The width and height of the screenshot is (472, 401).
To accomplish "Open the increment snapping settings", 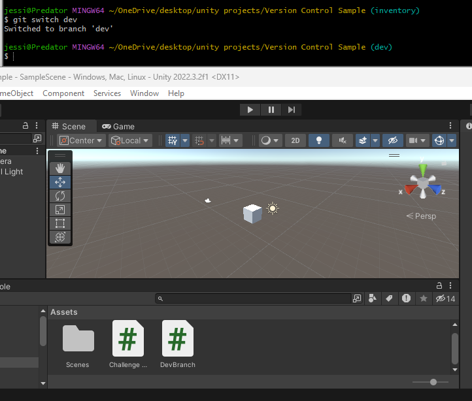I will [x=226, y=140].
